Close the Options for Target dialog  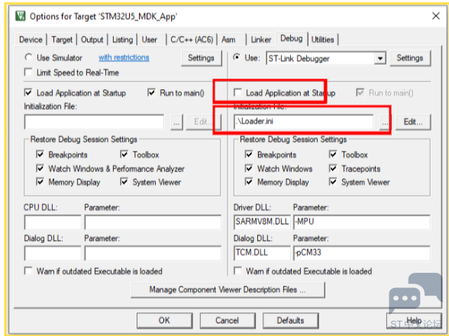[435, 16]
